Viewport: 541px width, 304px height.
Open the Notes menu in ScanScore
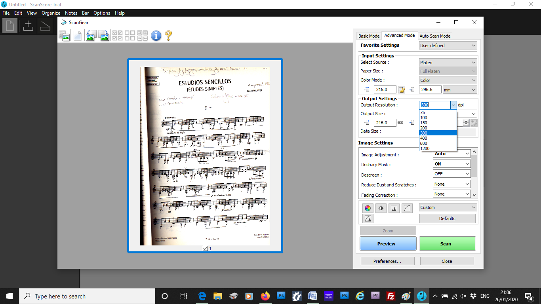tap(71, 13)
